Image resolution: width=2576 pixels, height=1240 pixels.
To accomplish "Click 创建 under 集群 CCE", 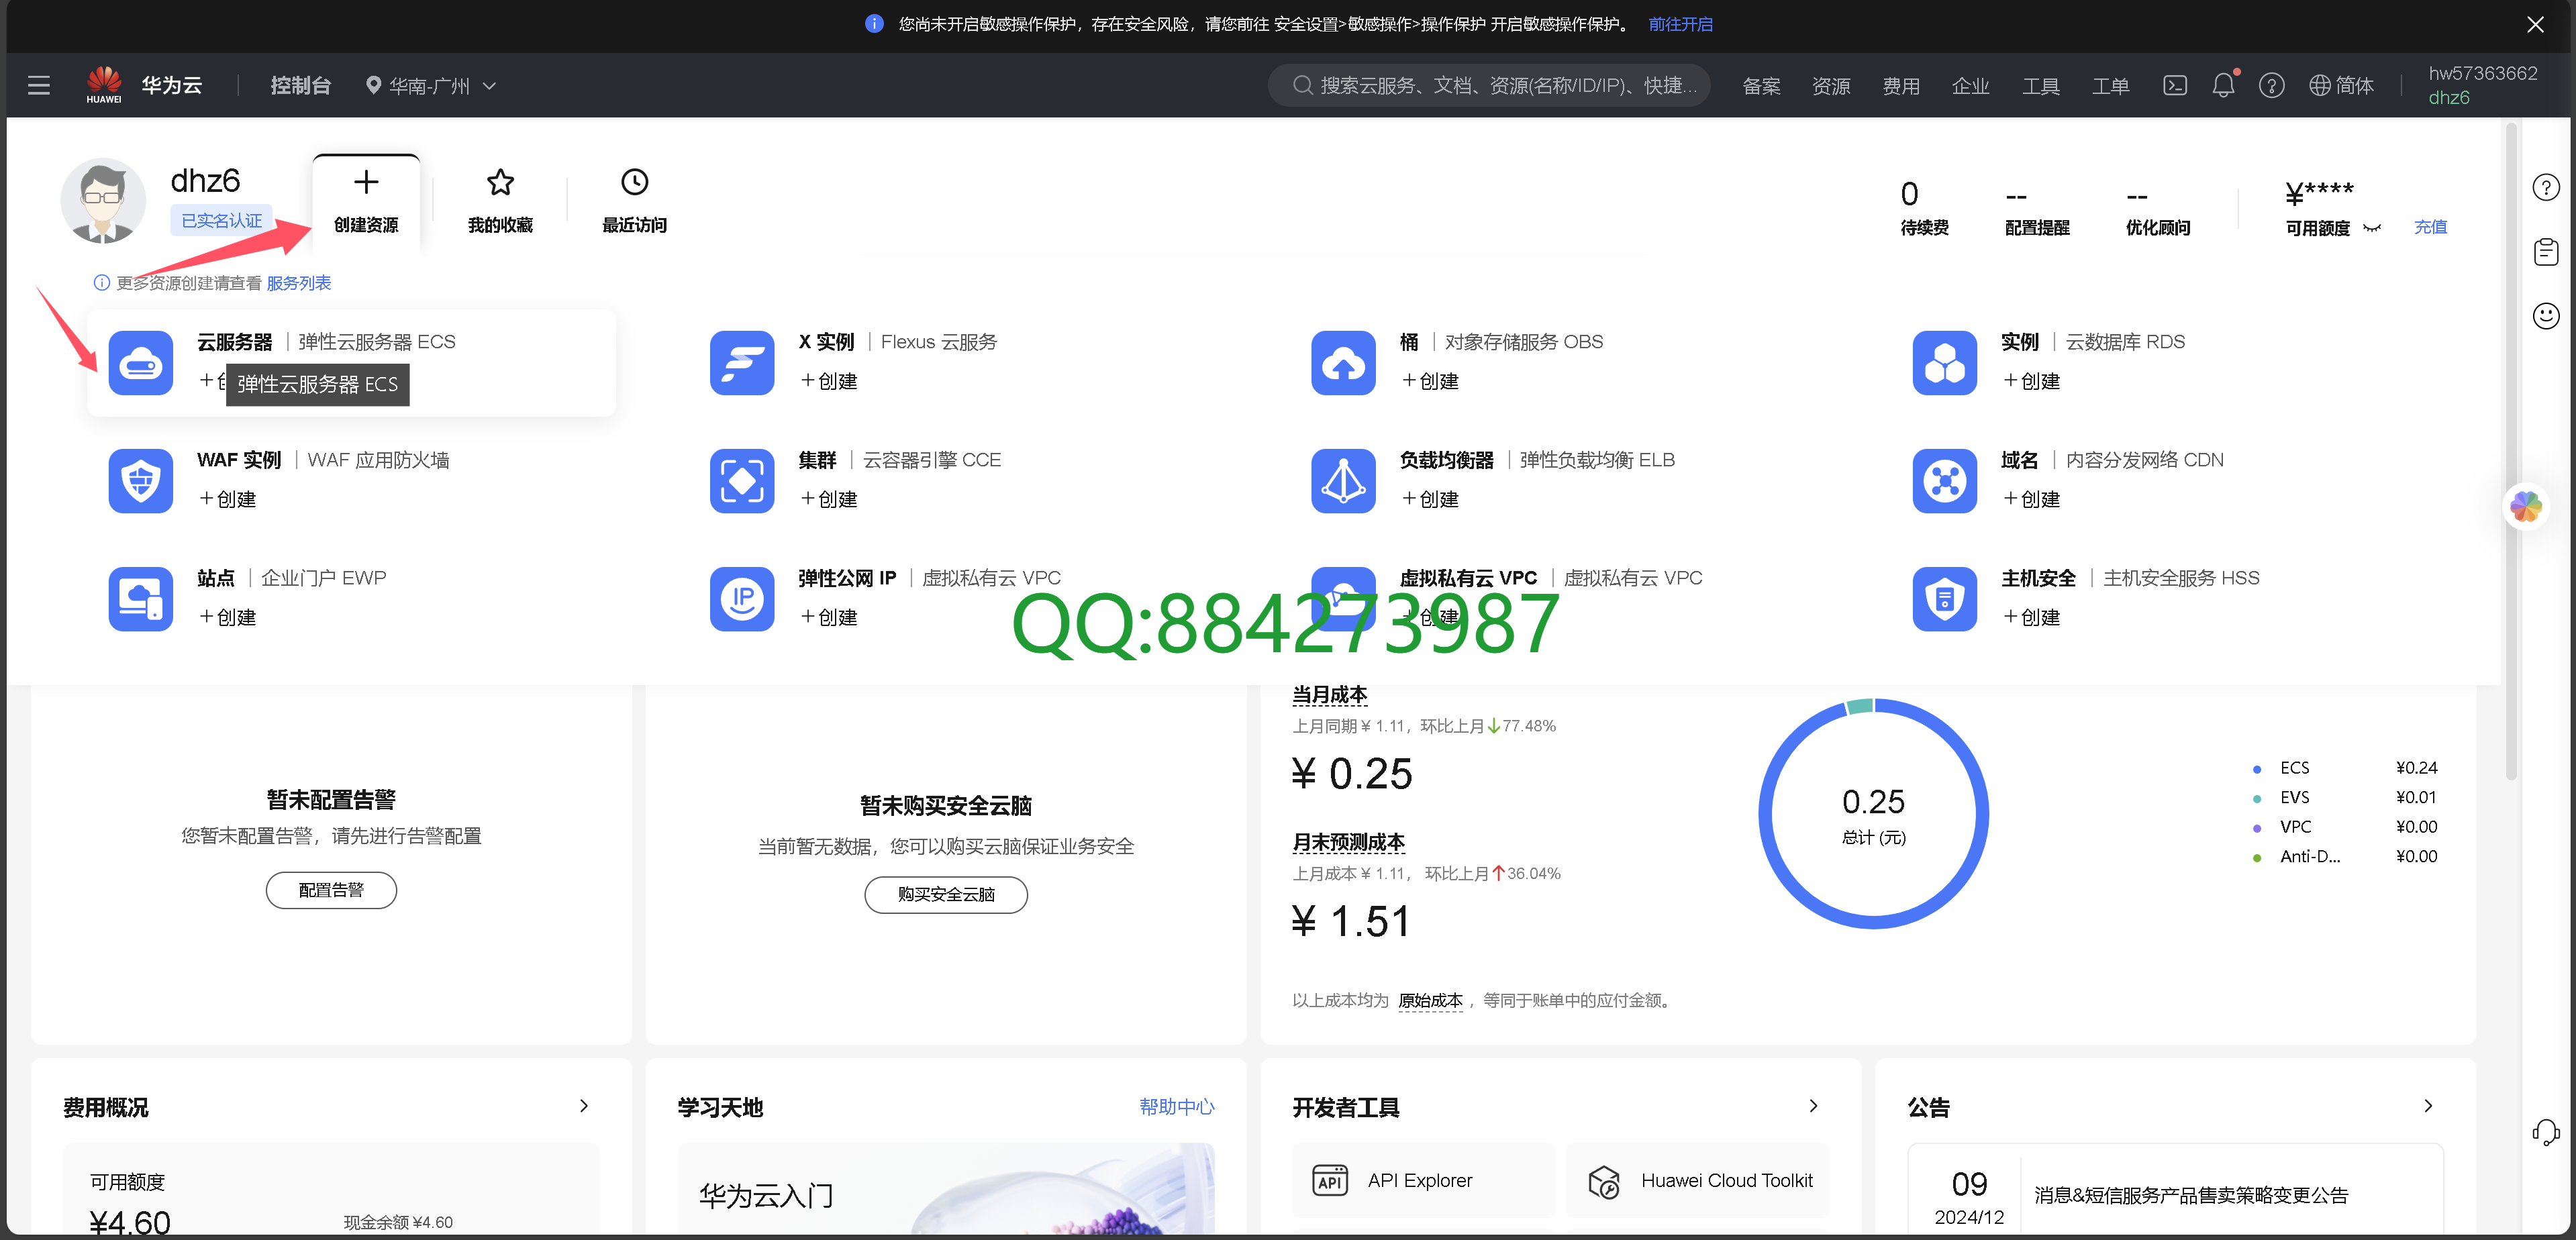I will pos(828,499).
